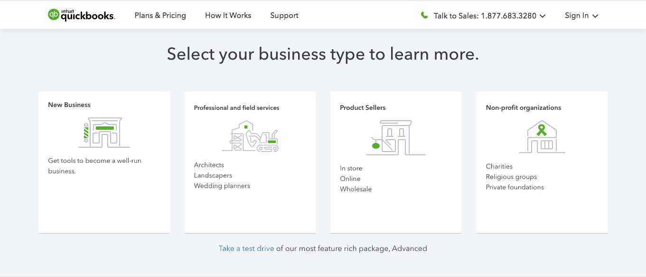Go to the Support page

coord(284,16)
